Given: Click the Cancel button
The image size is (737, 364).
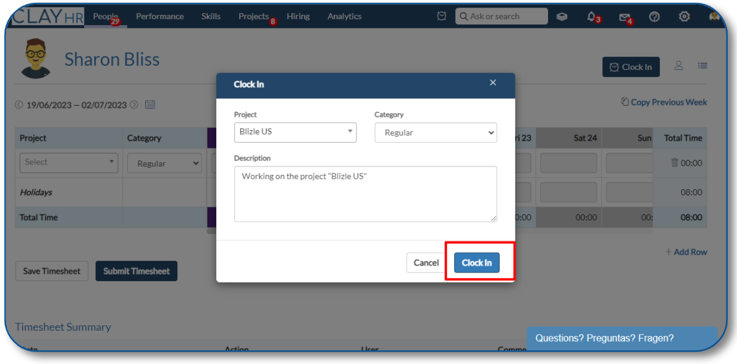Looking at the screenshot, I should point(426,263).
